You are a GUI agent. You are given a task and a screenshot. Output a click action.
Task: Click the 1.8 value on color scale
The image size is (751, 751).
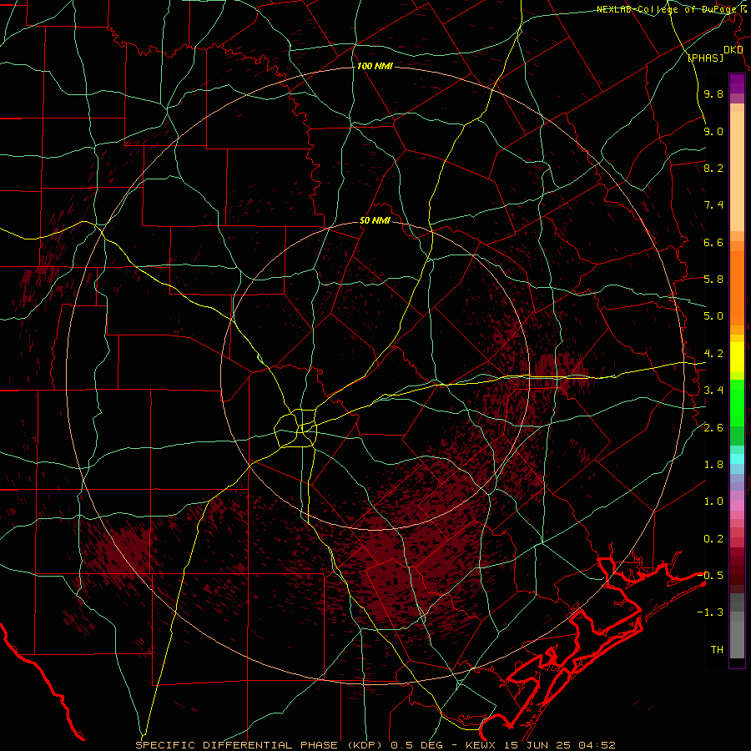(x=713, y=465)
